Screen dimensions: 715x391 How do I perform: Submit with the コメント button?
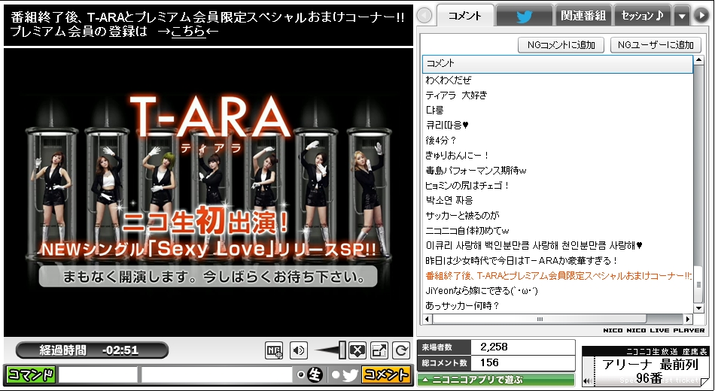point(386,375)
